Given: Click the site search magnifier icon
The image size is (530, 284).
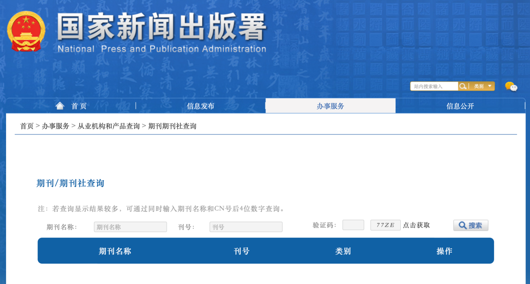Looking at the screenshot, I should (x=463, y=86).
